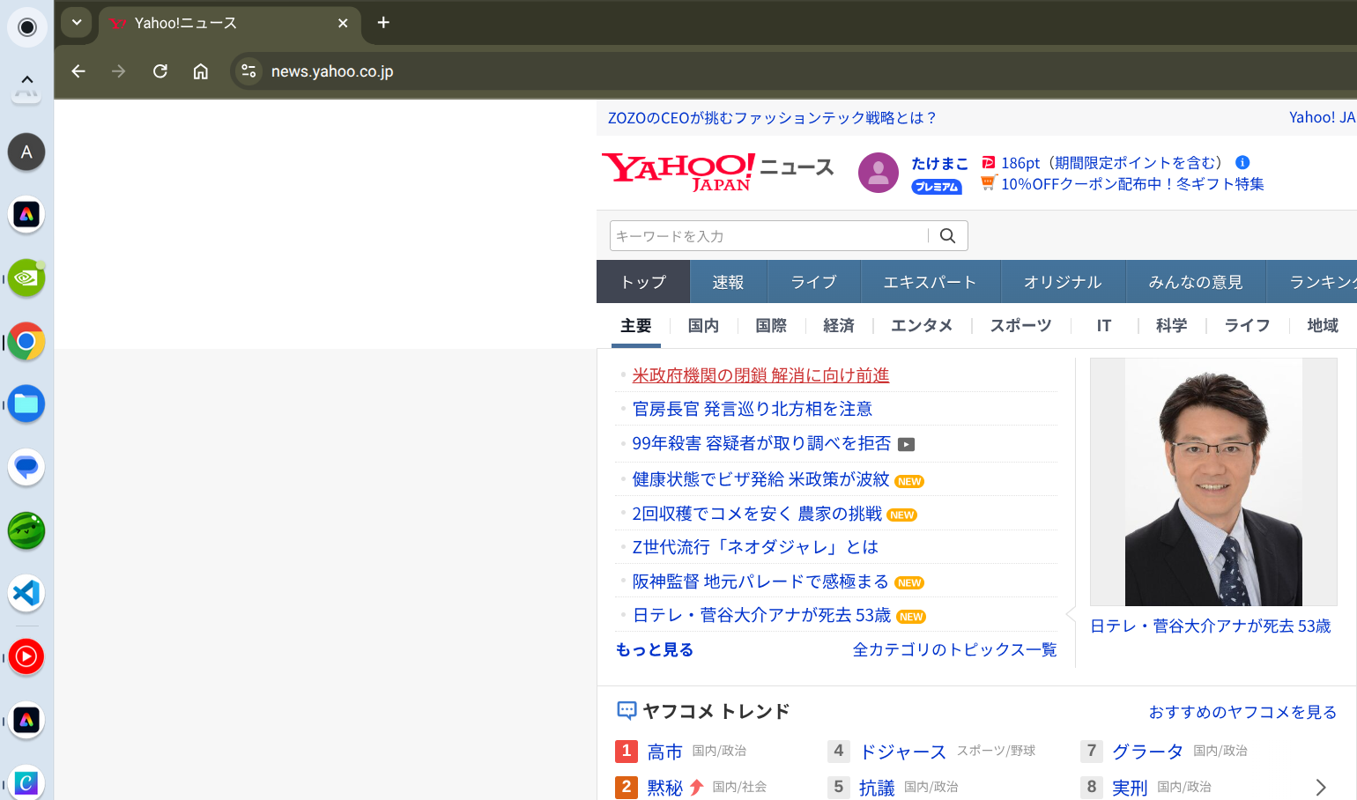Open Visual Studio Code from dock

click(26, 593)
